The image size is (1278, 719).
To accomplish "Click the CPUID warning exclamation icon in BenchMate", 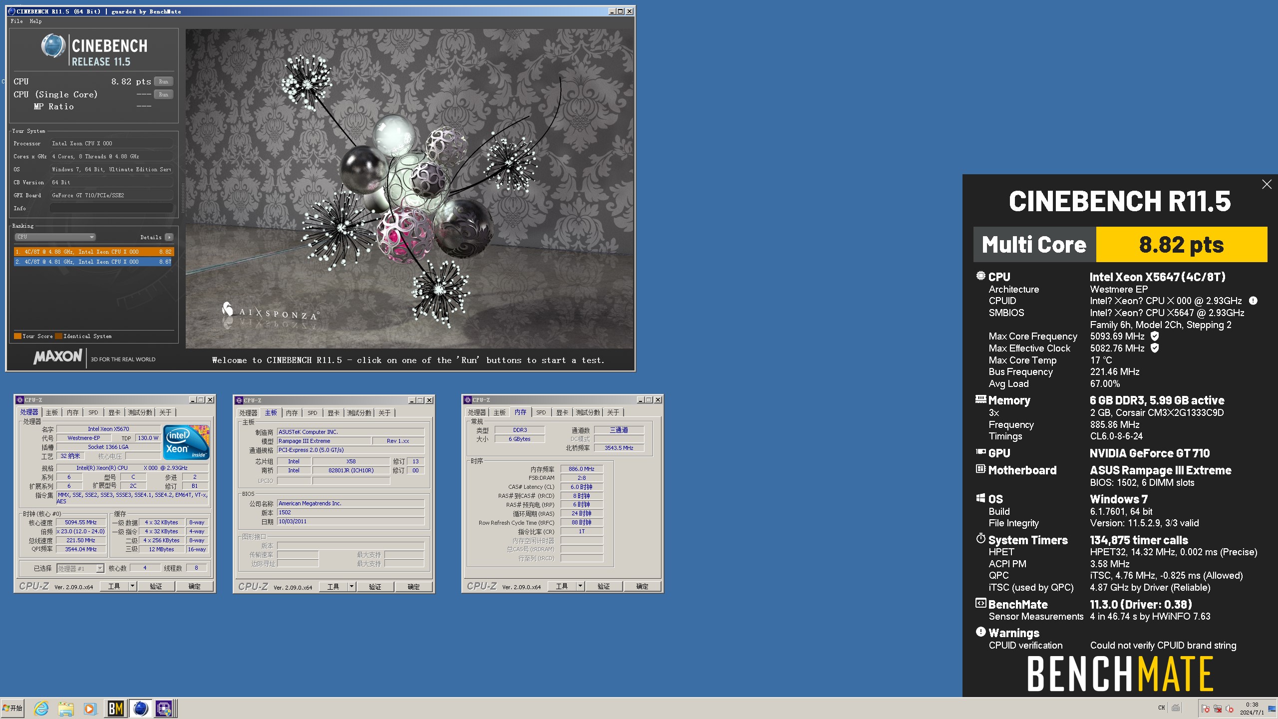I will pos(1253,301).
